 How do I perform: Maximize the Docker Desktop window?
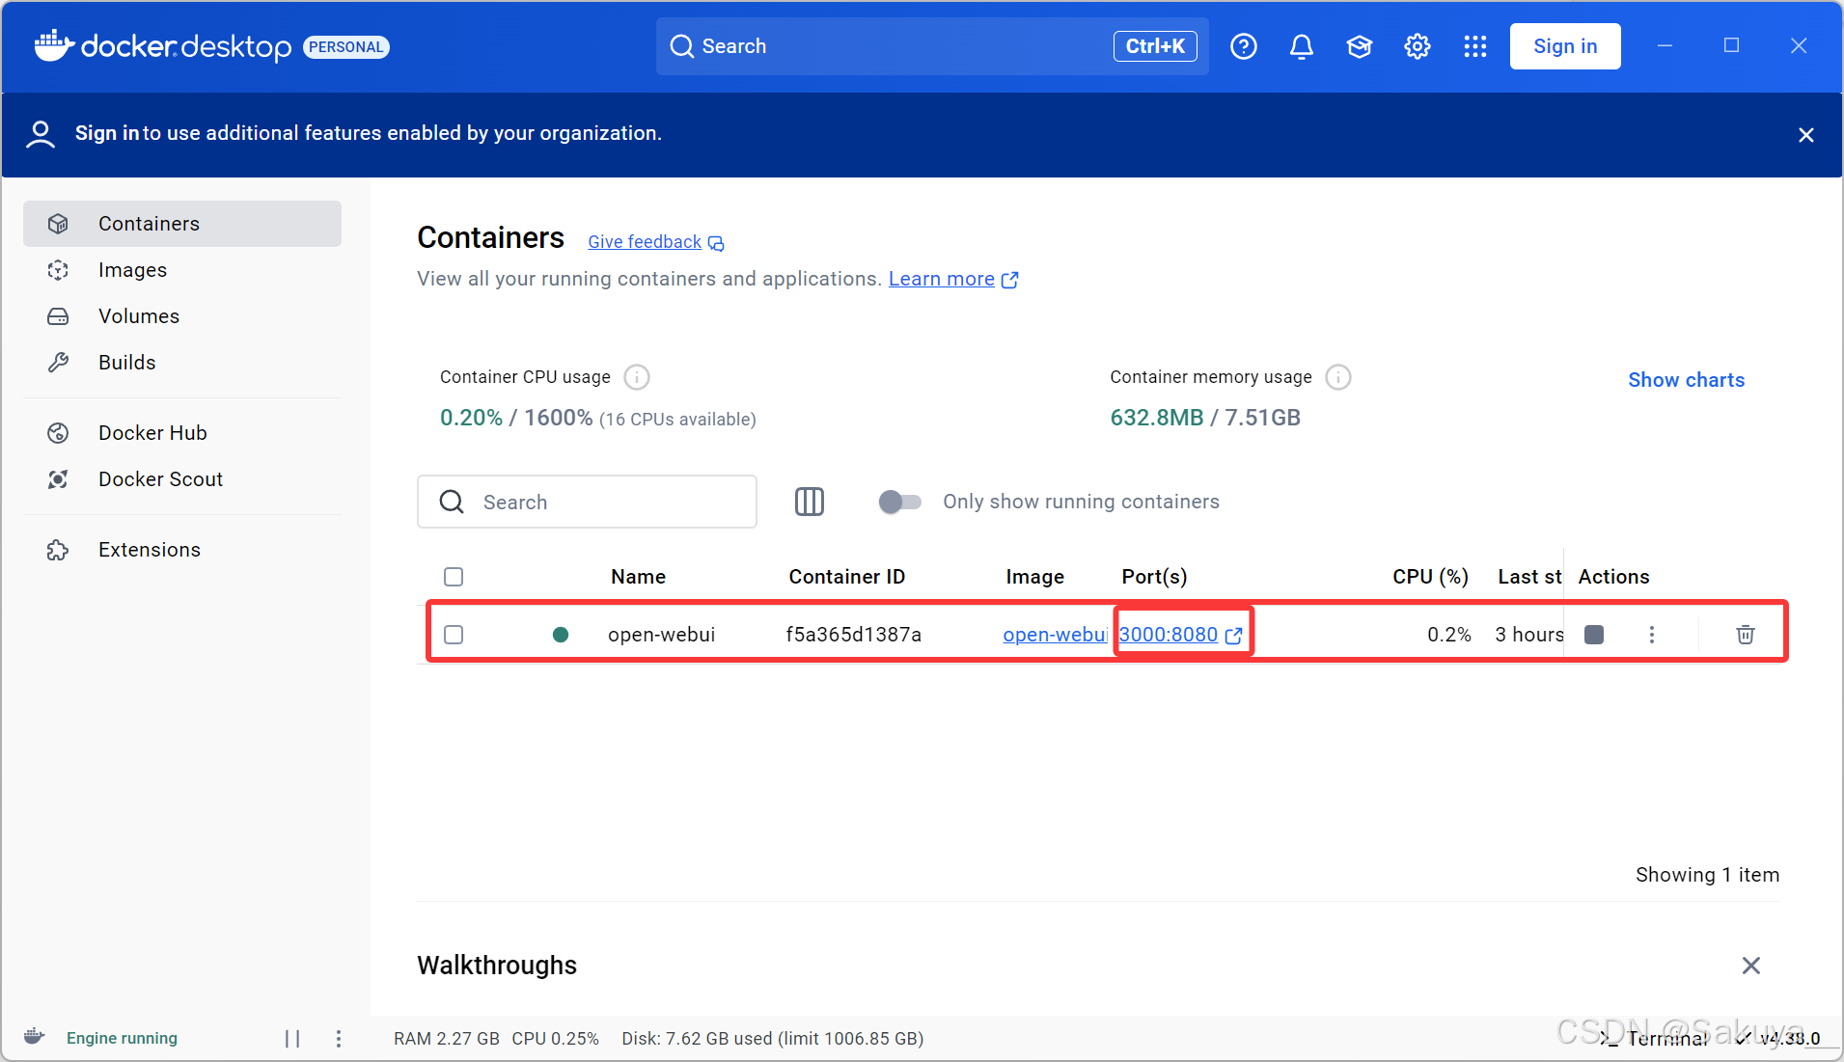coord(1731,45)
